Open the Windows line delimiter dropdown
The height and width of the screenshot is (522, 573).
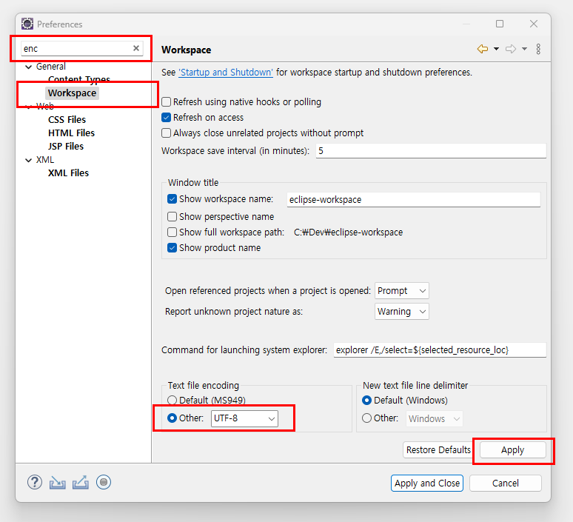[435, 419]
